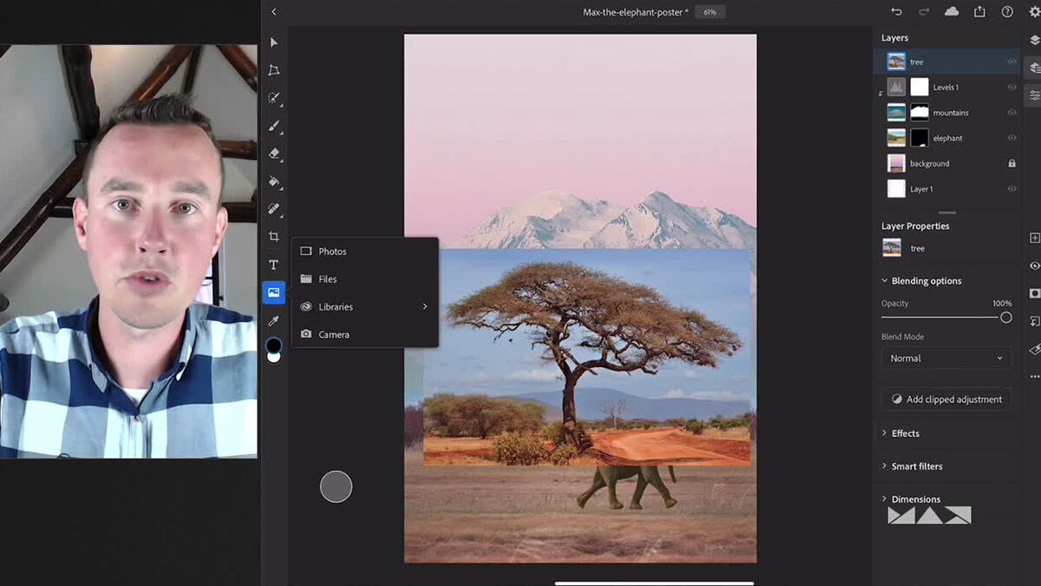Image resolution: width=1041 pixels, height=586 pixels.
Task: Select the Move tool arrow
Action: tap(274, 42)
